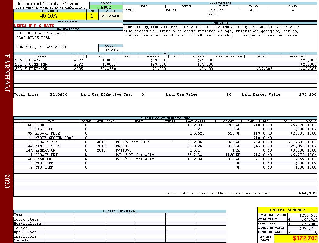This screenshot has width=319, height=243.
Task: Click the mailing address 10202 RIDGE ROAD
Action: pyautogui.click(x=32, y=38)
